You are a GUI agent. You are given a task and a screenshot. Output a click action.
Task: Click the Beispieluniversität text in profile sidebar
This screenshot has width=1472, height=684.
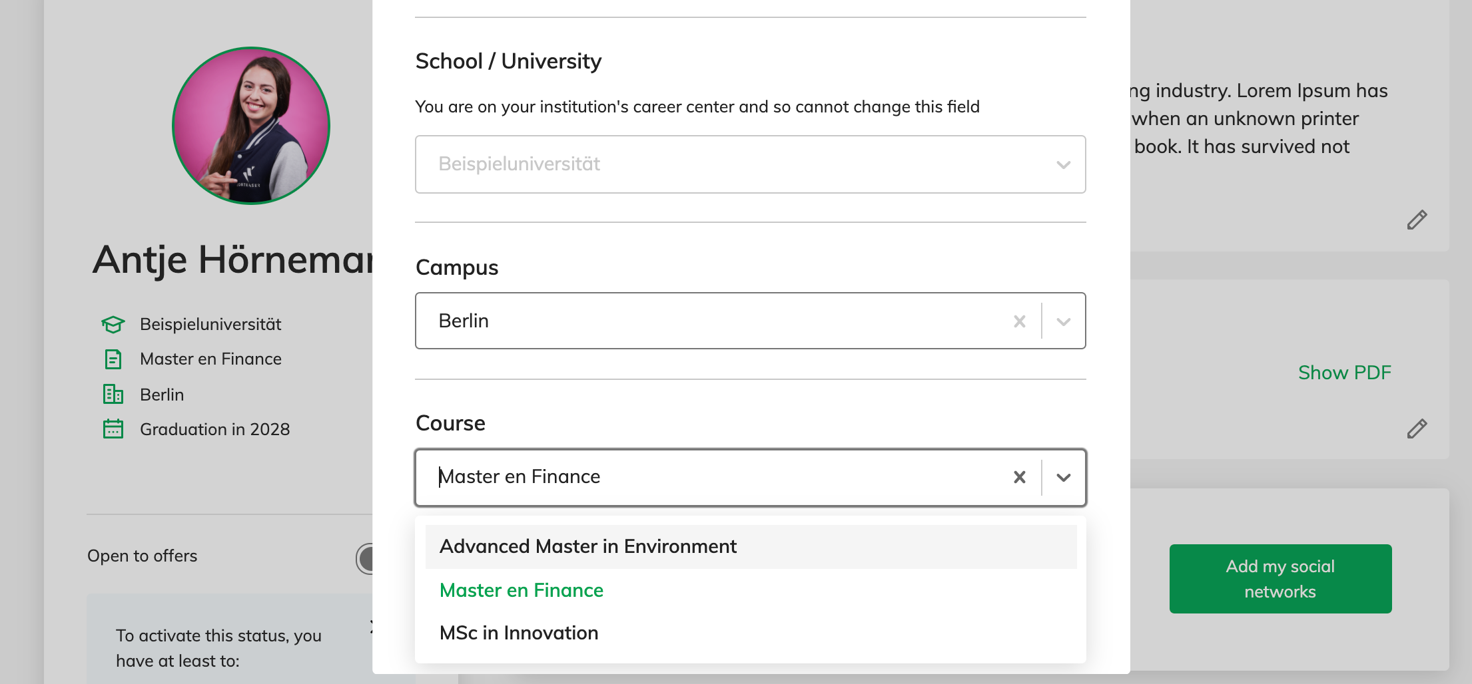tap(210, 324)
